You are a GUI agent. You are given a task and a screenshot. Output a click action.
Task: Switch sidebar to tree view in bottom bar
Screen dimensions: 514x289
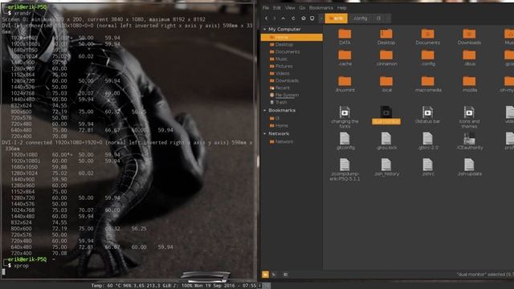coord(274,275)
